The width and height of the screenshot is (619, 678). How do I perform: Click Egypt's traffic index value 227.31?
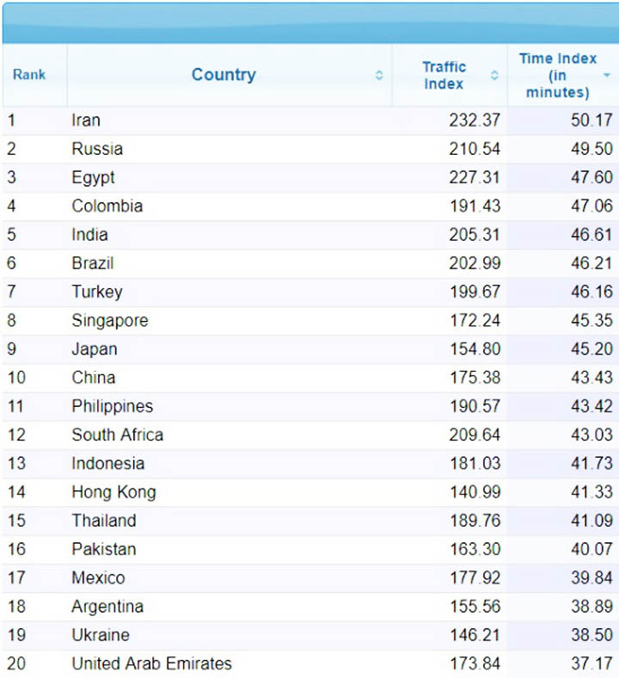tap(475, 177)
